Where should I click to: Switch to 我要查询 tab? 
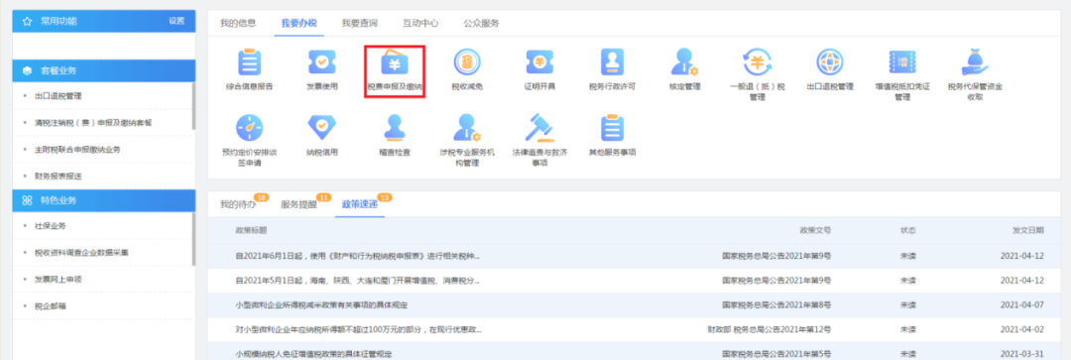coord(359,23)
